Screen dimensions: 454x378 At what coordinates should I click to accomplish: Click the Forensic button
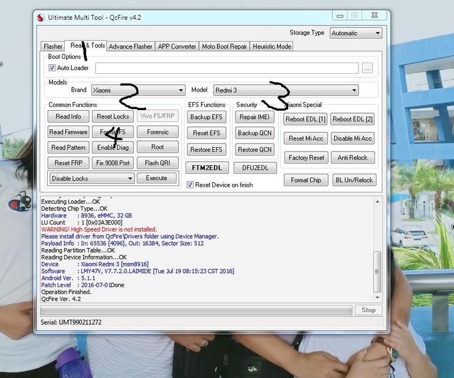pyautogui.click(x=158, y=132)
